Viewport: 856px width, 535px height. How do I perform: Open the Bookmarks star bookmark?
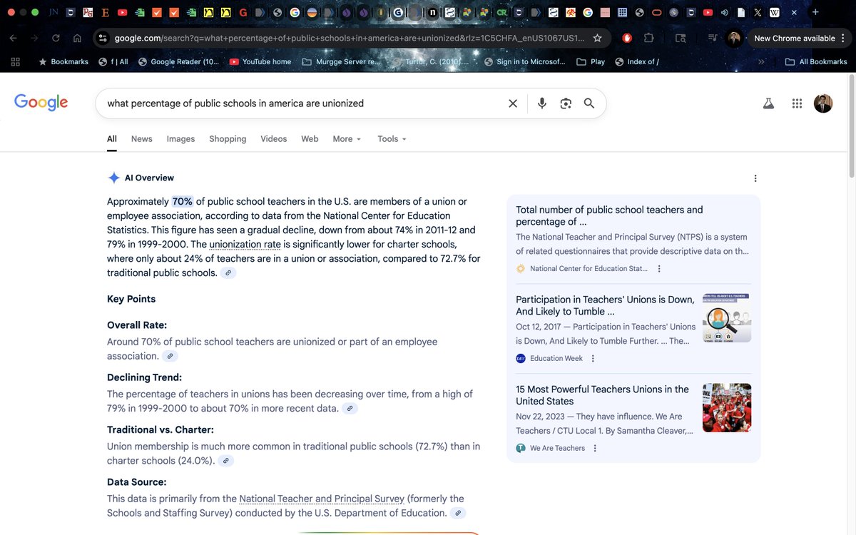(63, 62)
